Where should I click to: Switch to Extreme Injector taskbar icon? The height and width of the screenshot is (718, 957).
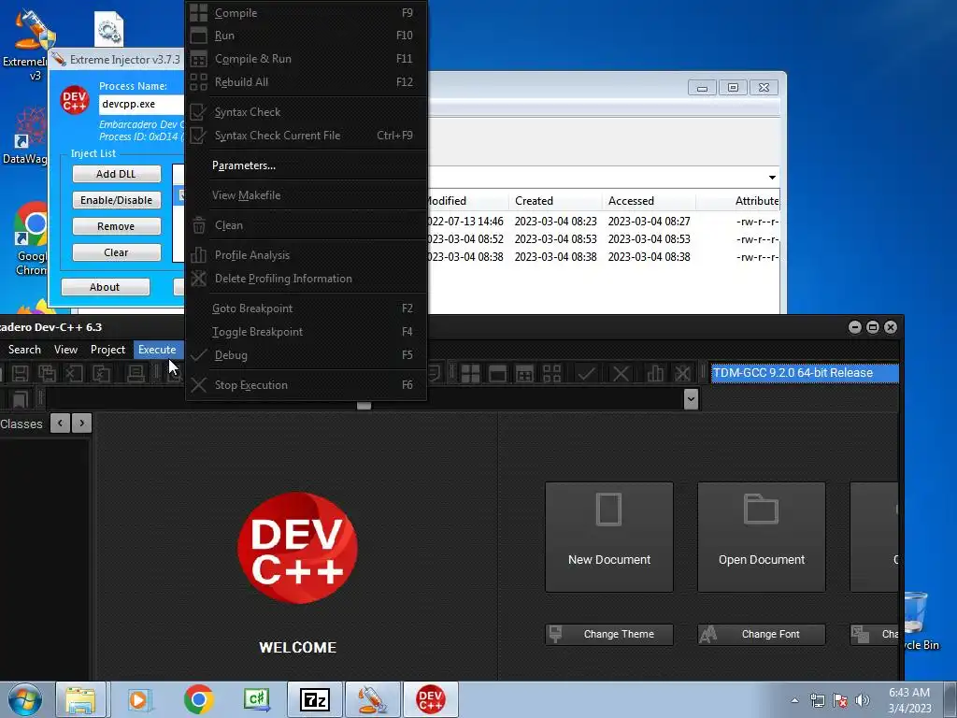(x=373, y=699)
